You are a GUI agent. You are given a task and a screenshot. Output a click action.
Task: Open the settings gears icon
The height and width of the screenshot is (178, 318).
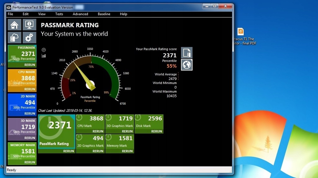[x=30, y=37]
